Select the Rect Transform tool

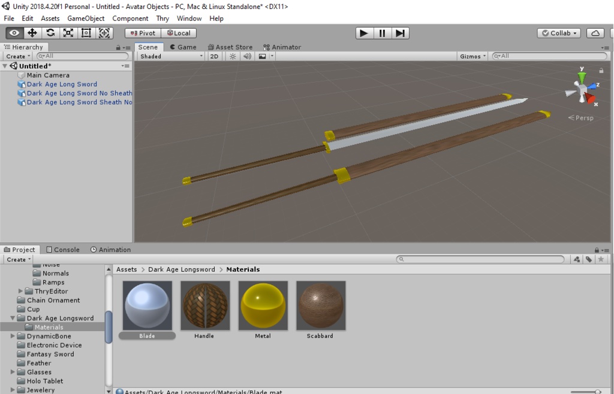click(x=85, y=33)
